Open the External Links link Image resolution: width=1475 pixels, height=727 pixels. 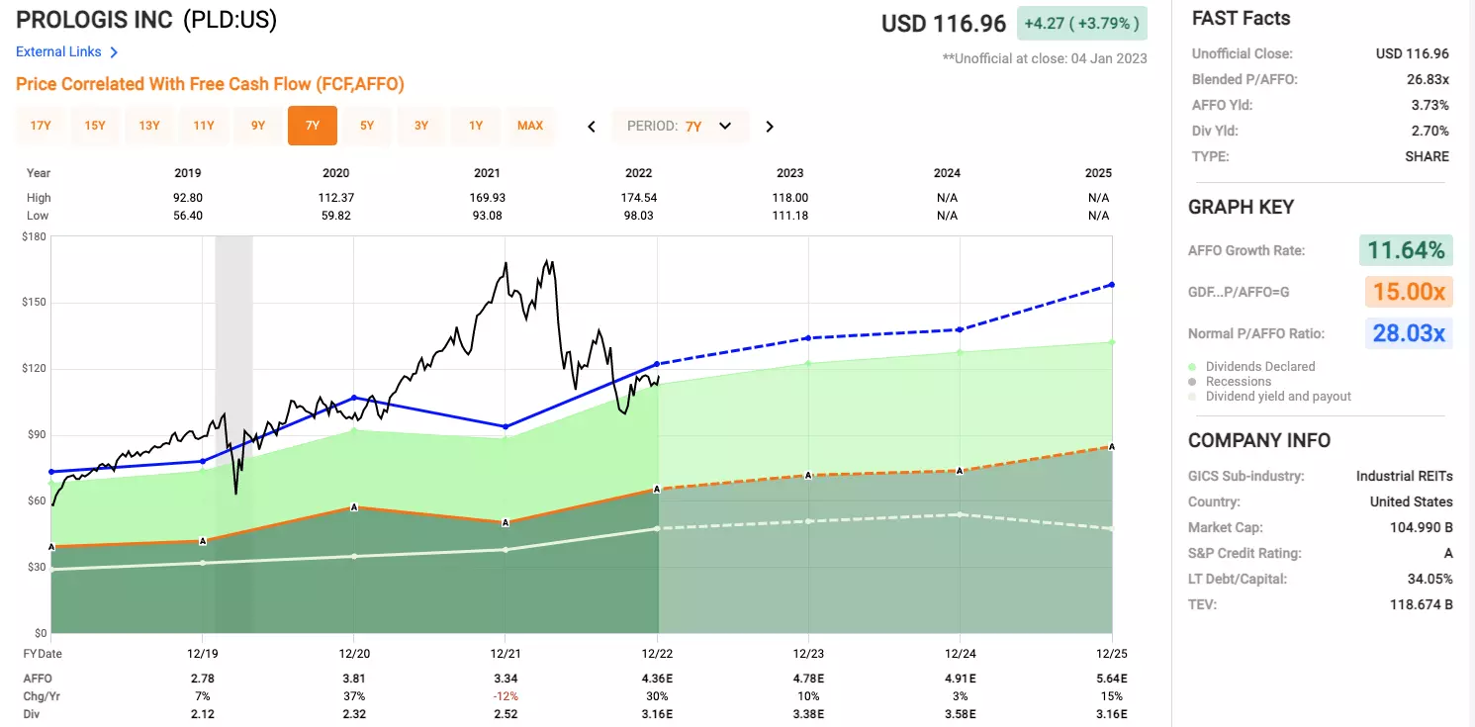point(58,51)
